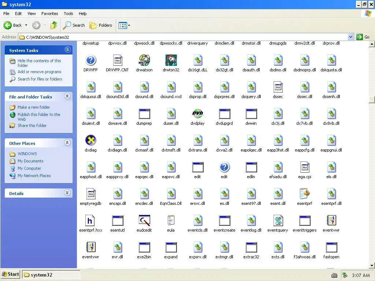Viewport: 375px width, 281px height.
Task: Click the vertical scrollbar down arrow
Action: [x=372, y=265]
